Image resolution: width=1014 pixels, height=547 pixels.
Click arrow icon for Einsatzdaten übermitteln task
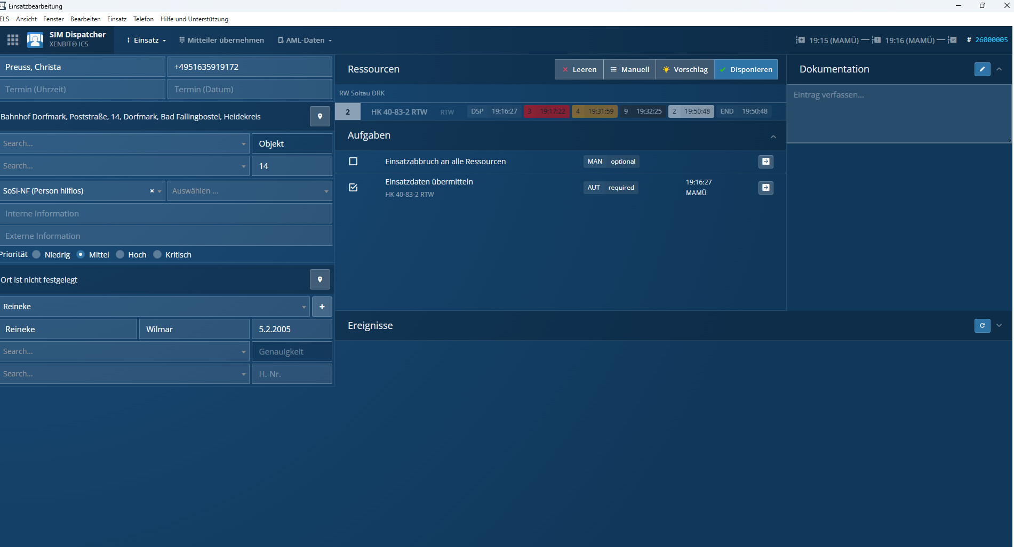pyautogui.click(x=765, y=188)
